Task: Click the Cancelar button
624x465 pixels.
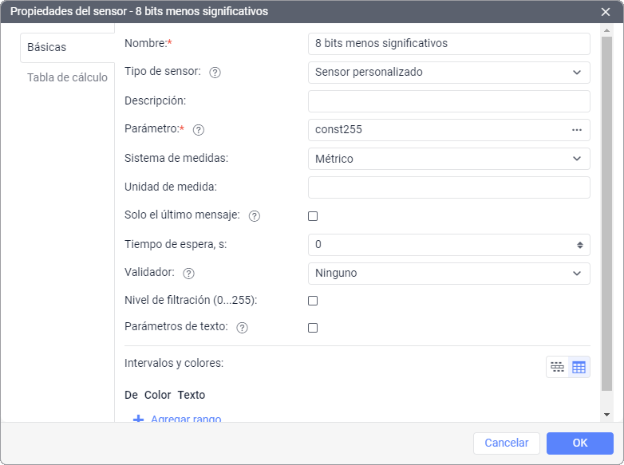Action: (506, 443)
